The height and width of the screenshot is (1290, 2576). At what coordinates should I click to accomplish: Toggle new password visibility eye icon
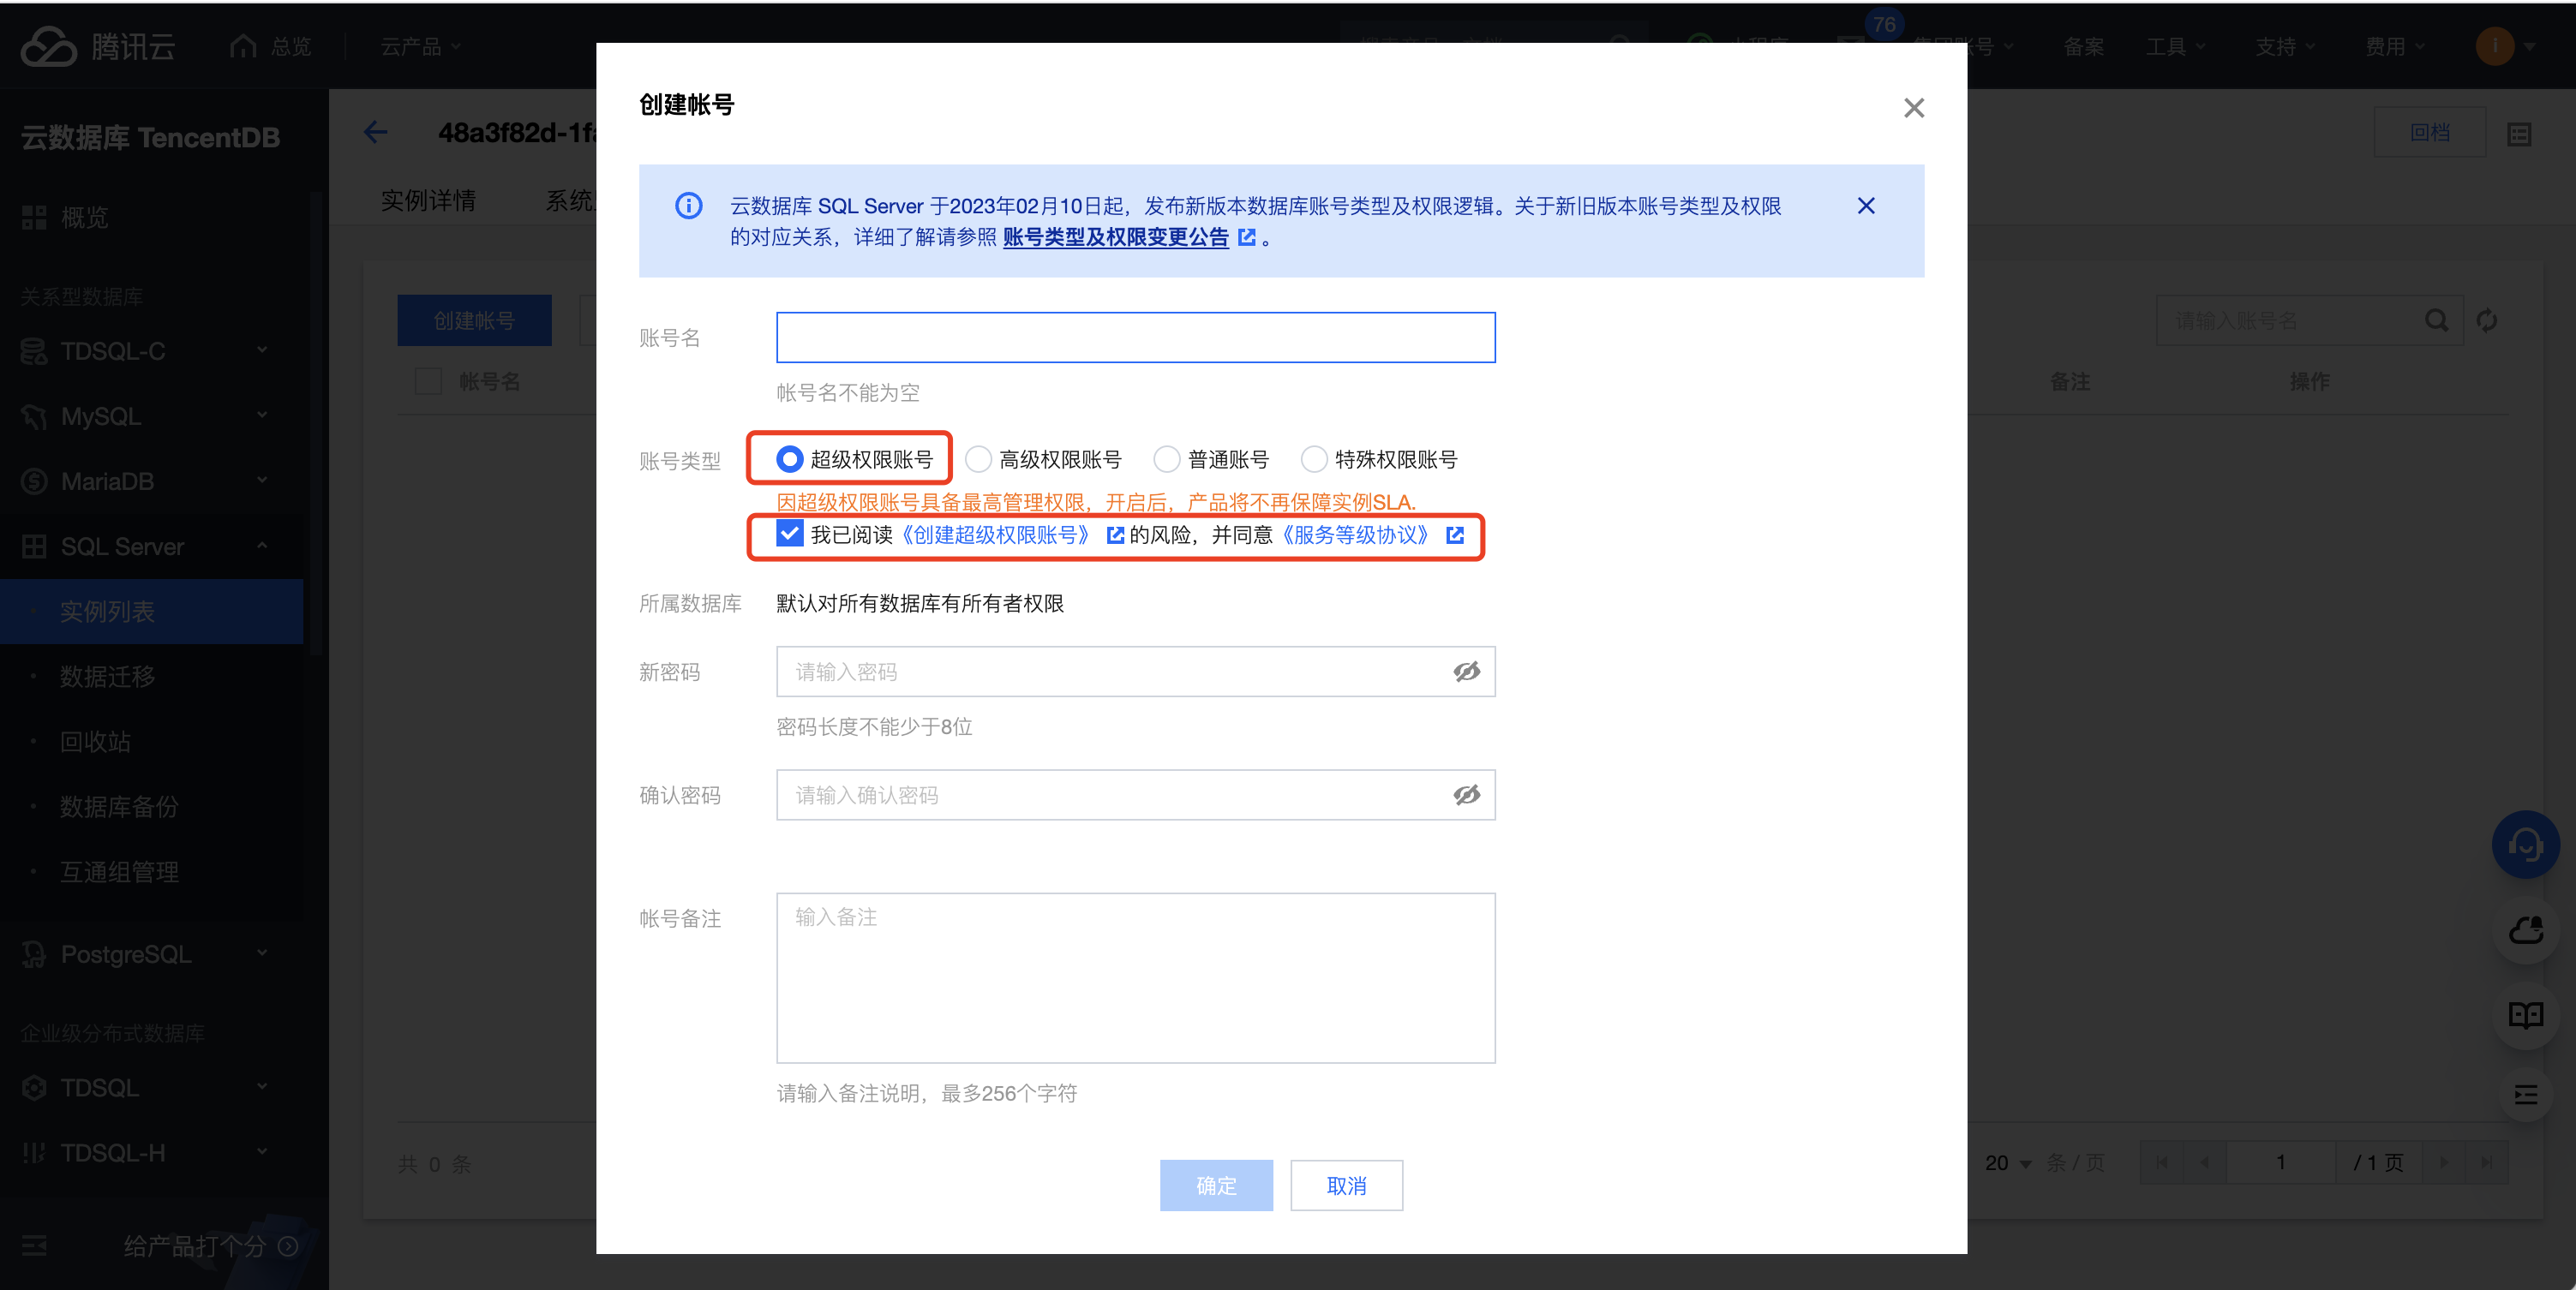(x=1466, y=672)
